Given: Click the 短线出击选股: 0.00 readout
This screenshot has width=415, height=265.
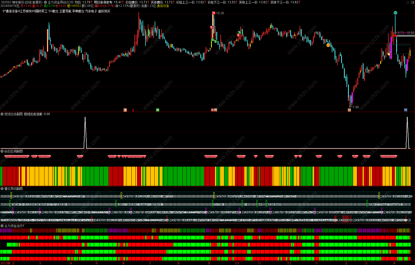Looking at the screenshot, I should [x=37, y=114].
